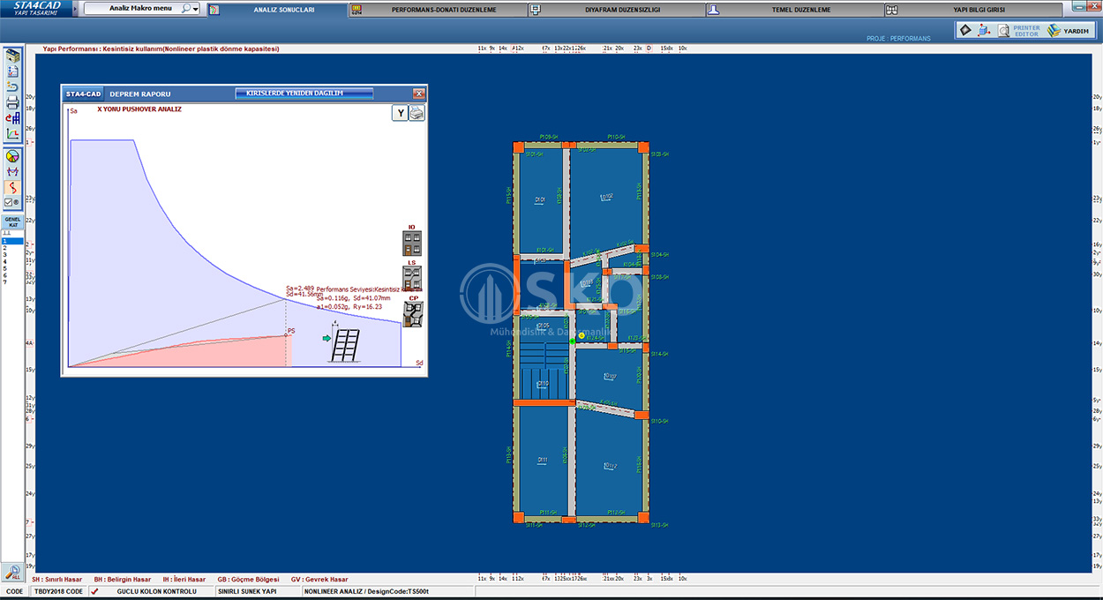
Task: Select floor 7 in the floor list
Action: [12, 282]
